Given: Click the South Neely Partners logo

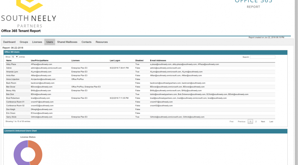Looking at the screenshot, I should (x=29, y=14).
